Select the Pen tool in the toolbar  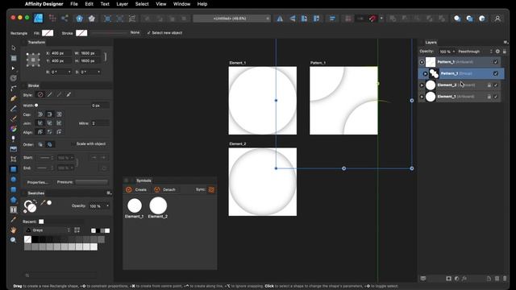point(14,98)
